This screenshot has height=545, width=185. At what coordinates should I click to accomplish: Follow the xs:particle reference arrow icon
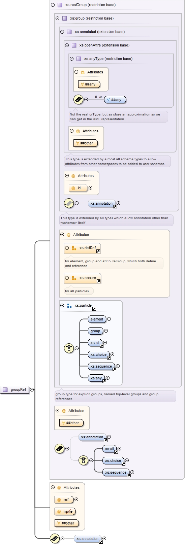click(94, 309)
